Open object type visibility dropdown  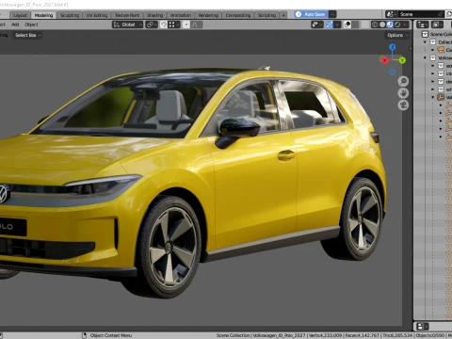tap(316, 24)
